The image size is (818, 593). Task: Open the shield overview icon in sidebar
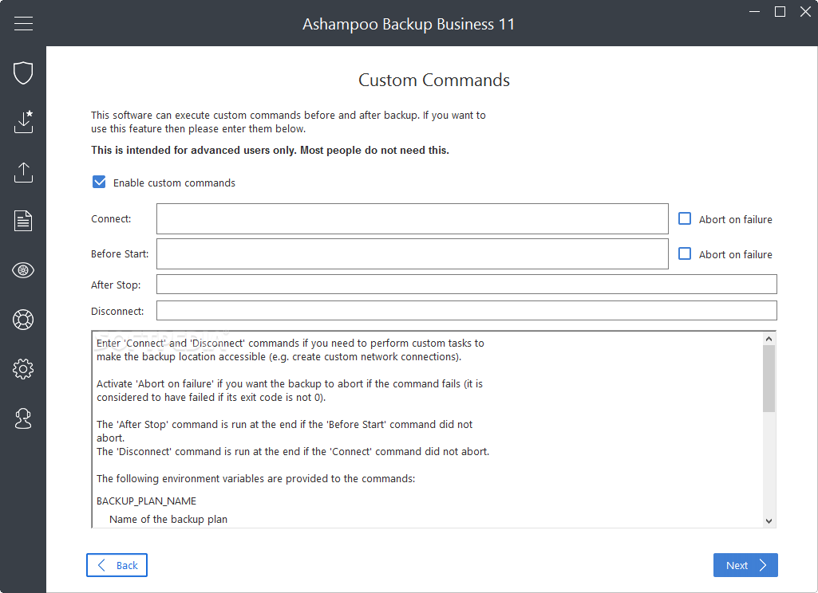[23, 73]
